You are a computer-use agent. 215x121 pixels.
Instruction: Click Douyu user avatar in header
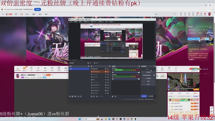point(209,14)
